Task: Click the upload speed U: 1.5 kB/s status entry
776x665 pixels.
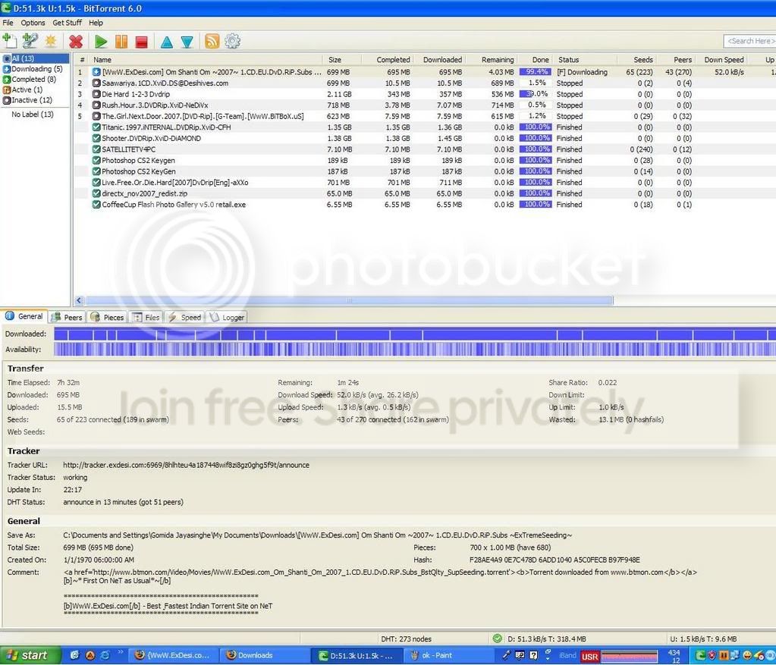Action: click(703, 639)
